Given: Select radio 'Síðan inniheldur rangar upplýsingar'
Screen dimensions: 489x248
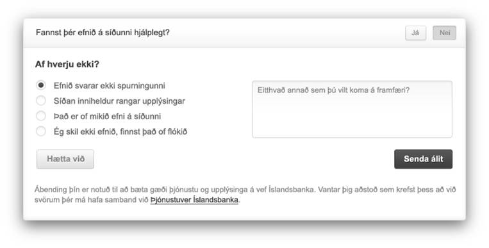Looking at the screenshot, I should (41, 101).
